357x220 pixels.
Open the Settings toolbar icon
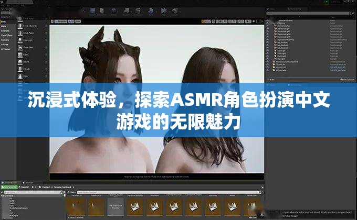click(114, 12)
